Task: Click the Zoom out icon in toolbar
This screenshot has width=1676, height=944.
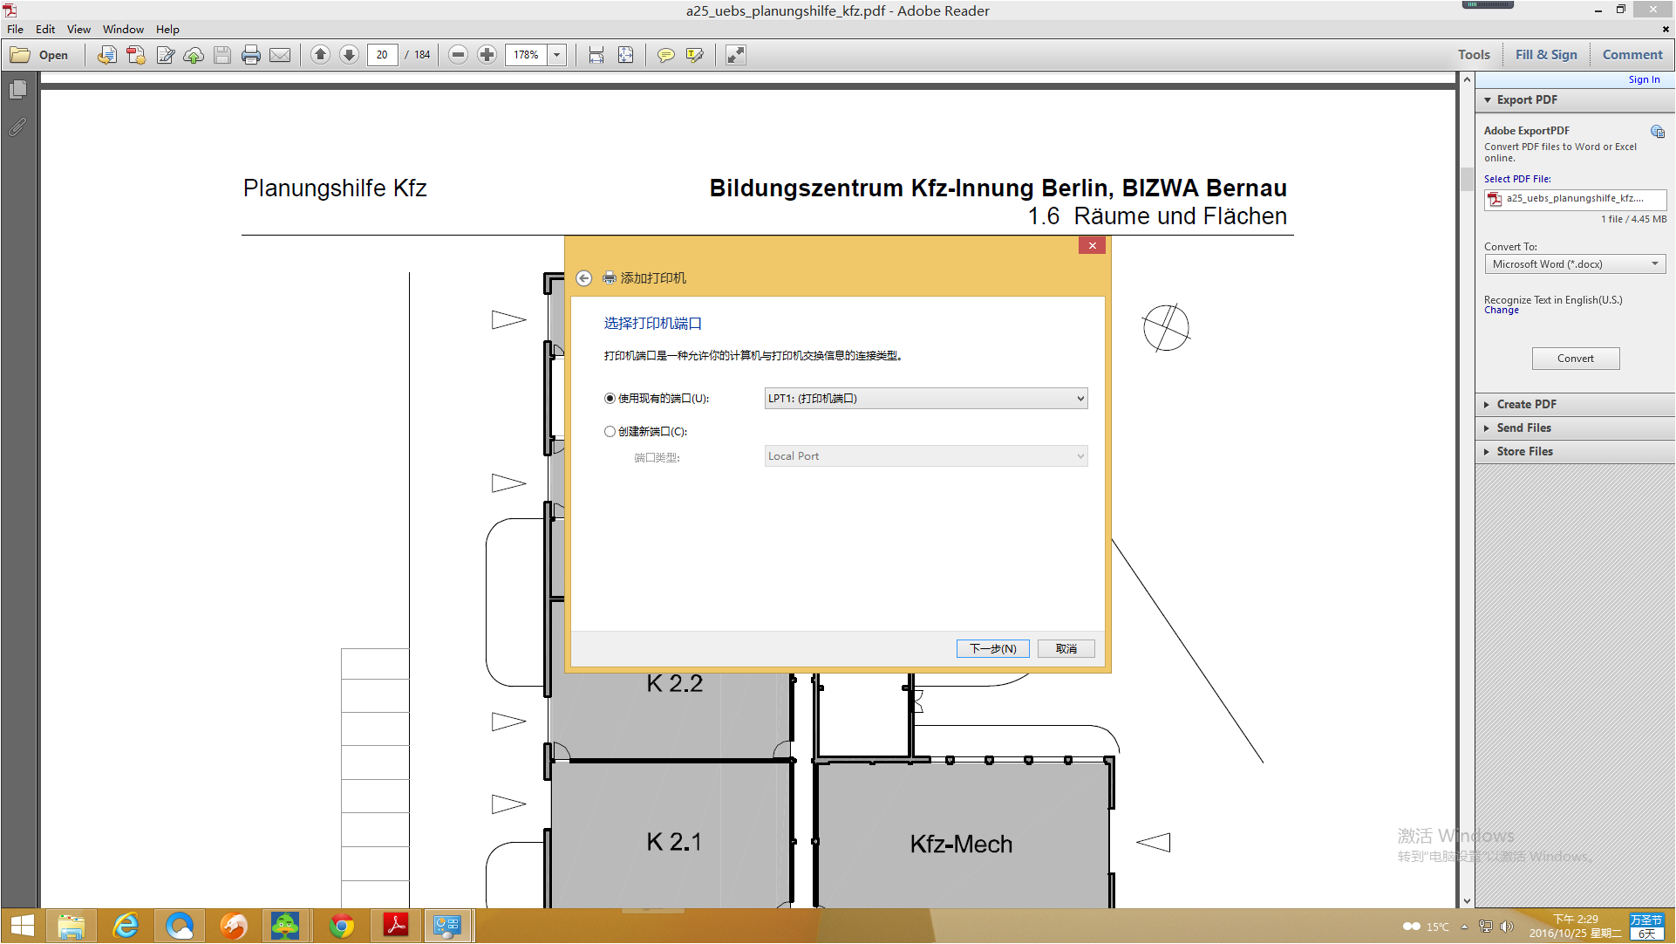Action: pos(457,54)
